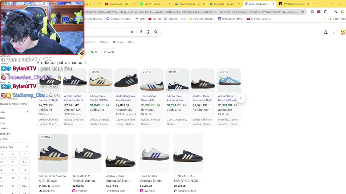Image resolution: width=346 pixels, height=194 pixels.
Task: Click the light blue Handball Spezial shoe image
Action: pyautogui.click(x=229, y=81)
